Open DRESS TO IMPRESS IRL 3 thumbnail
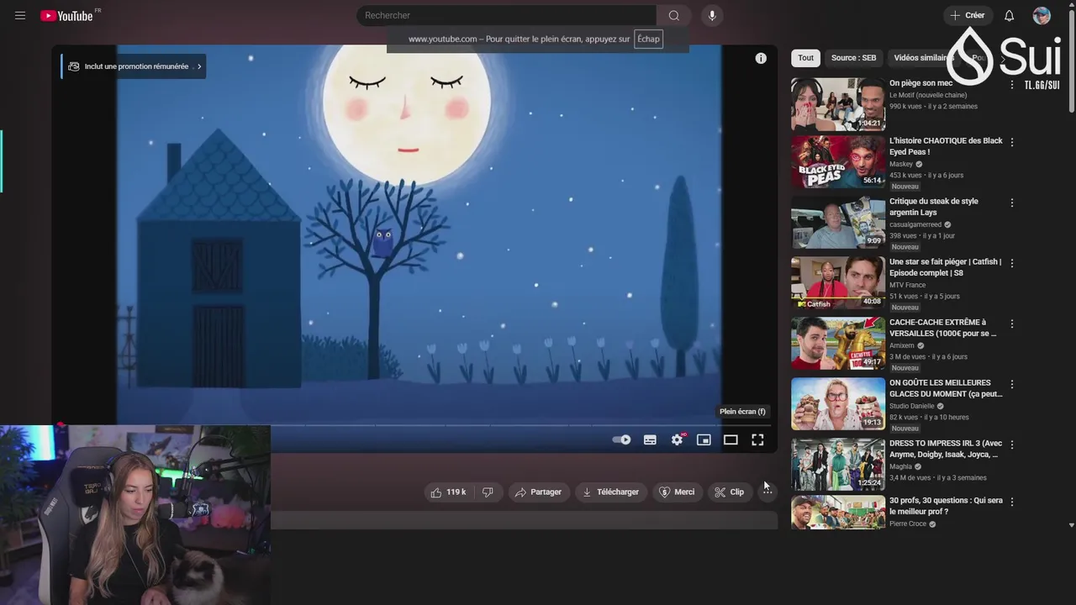The width and height of the screenshot is (1076, 605). point(837,464)
